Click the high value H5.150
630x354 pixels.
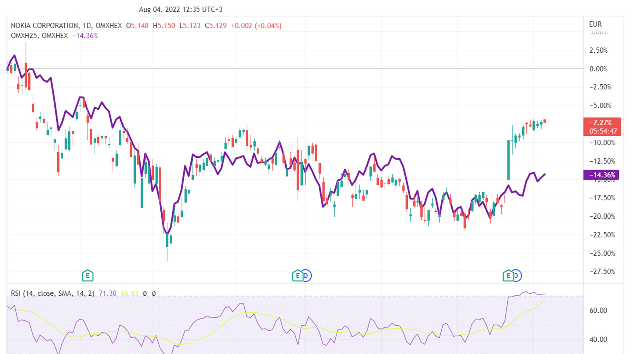tap(164, 25)
